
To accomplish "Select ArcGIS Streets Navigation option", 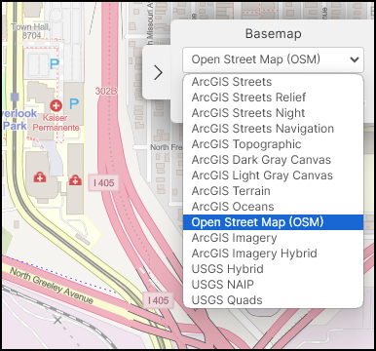I will (273, 129).
